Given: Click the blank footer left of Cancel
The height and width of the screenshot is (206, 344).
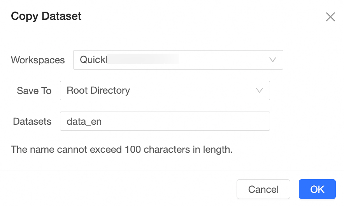Looking at the screenshot, I should 117,189.
